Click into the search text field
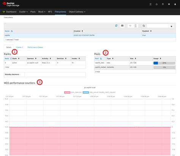 click(x=158, y=26)
